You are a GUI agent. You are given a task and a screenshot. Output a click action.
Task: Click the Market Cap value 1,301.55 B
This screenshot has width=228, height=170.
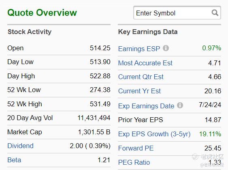[x=94, y=132]
